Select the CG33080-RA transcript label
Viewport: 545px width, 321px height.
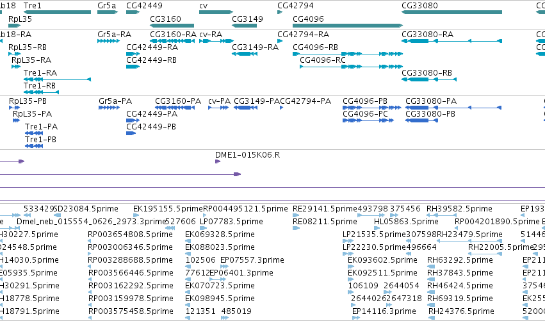click(x=428, y=35)
